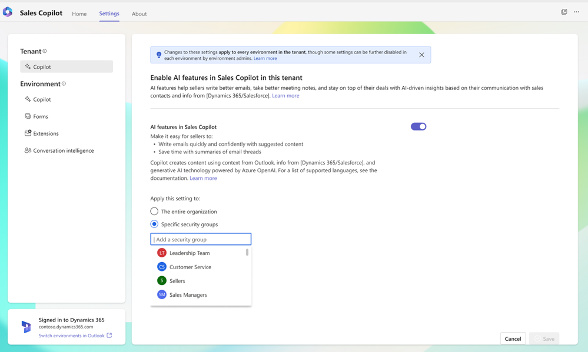The width and height of the screenshot is (588, 352).
Task: Click the Sales Managers SM avatar
Action: click(162, 294)
